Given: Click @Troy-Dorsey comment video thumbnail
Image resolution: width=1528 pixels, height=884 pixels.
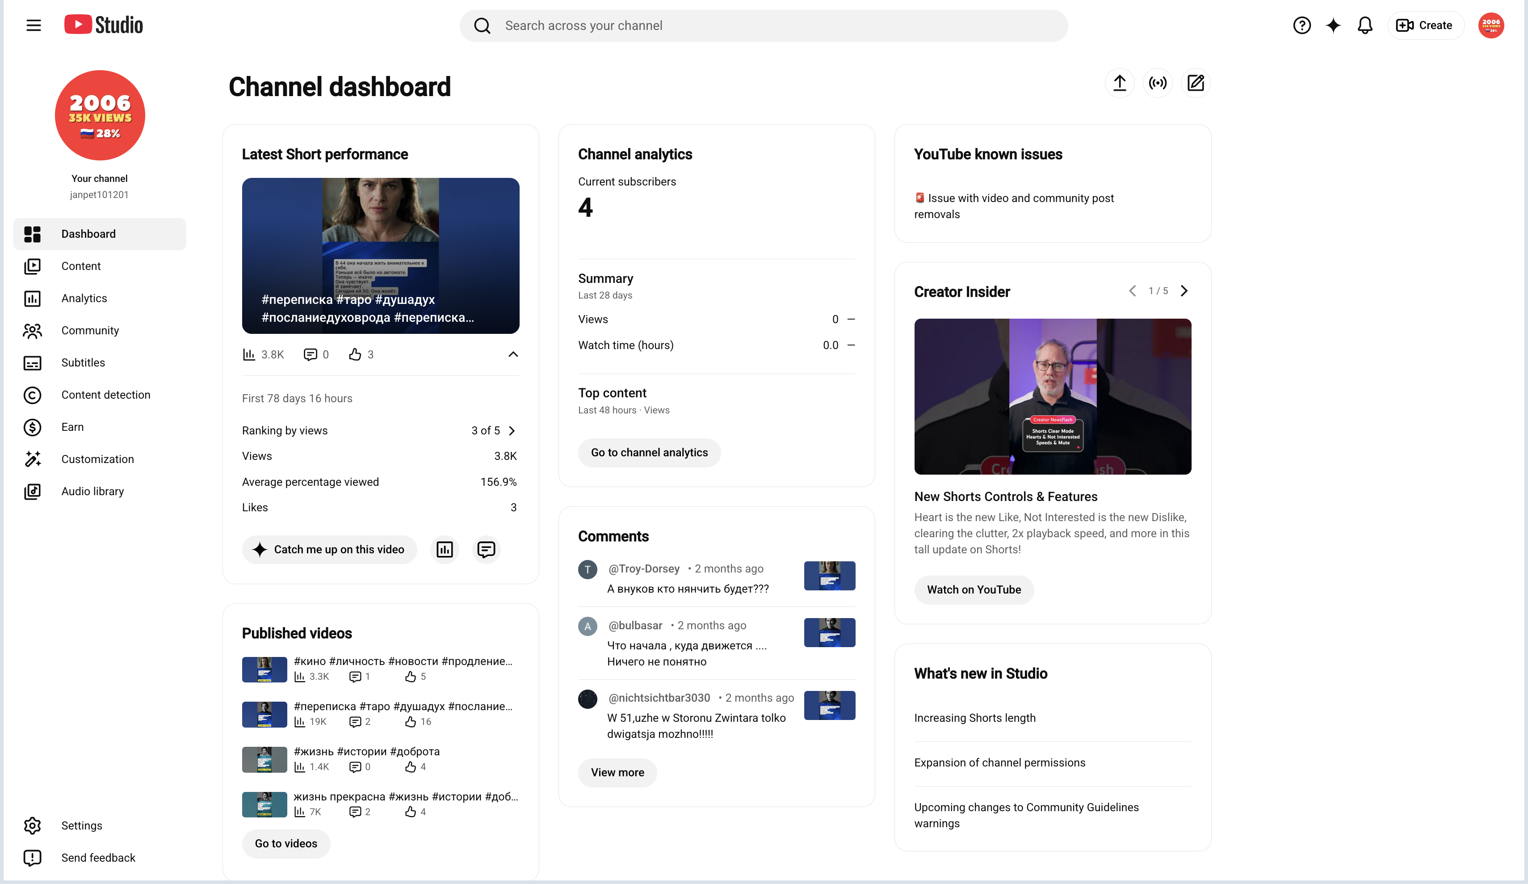Looking at the screenshot, I should pos(830,576).
